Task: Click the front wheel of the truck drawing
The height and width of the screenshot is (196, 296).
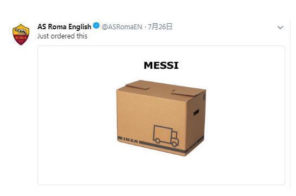Action: pos(175,144)
